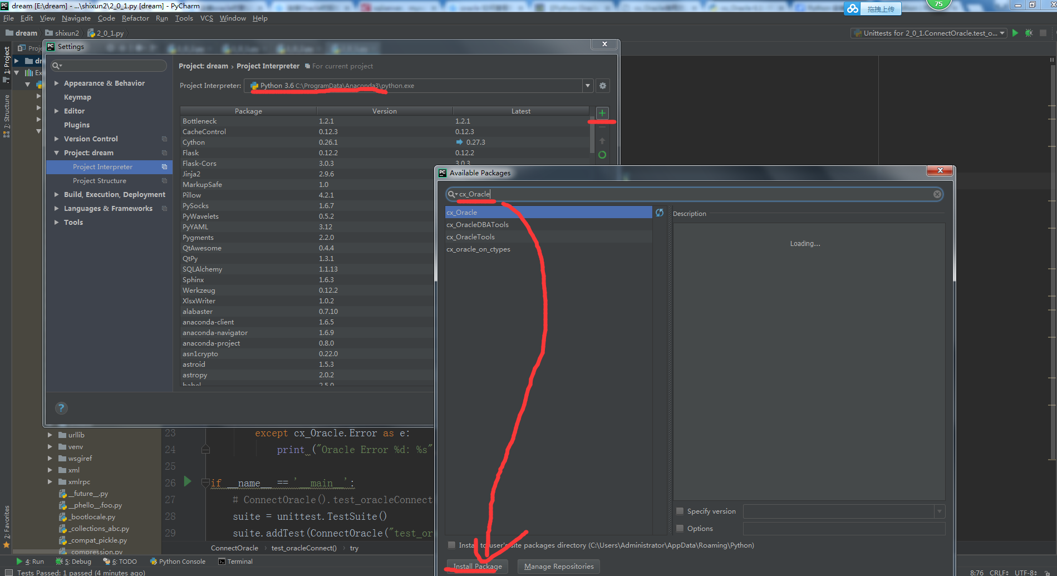1057x576 pixels.
Task: Open the File menu
Action: (8, 18)
